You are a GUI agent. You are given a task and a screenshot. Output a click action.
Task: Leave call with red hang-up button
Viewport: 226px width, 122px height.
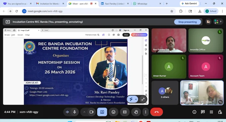coord(157,112)
